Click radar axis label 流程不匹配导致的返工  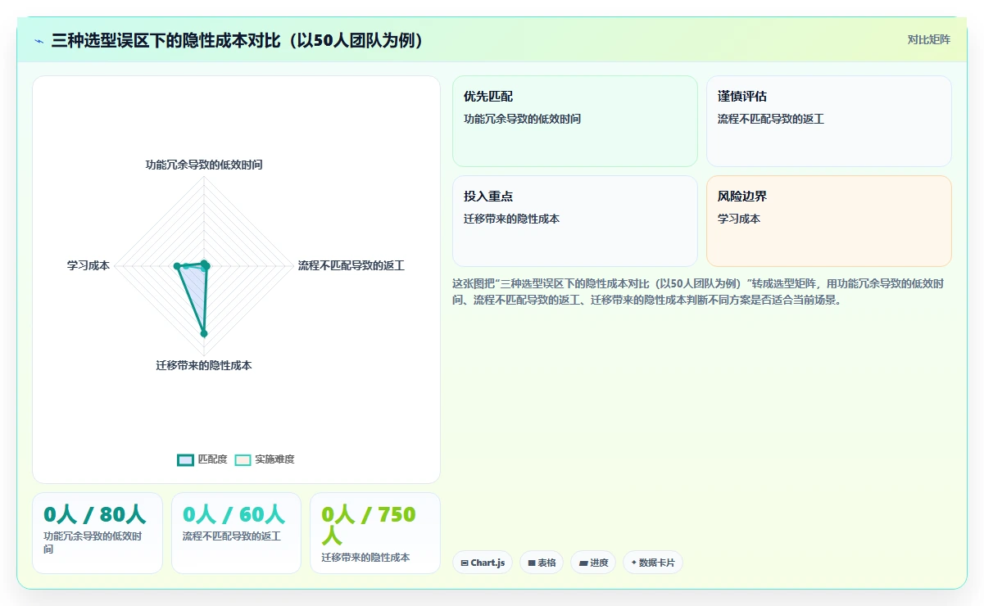(351, 265)
